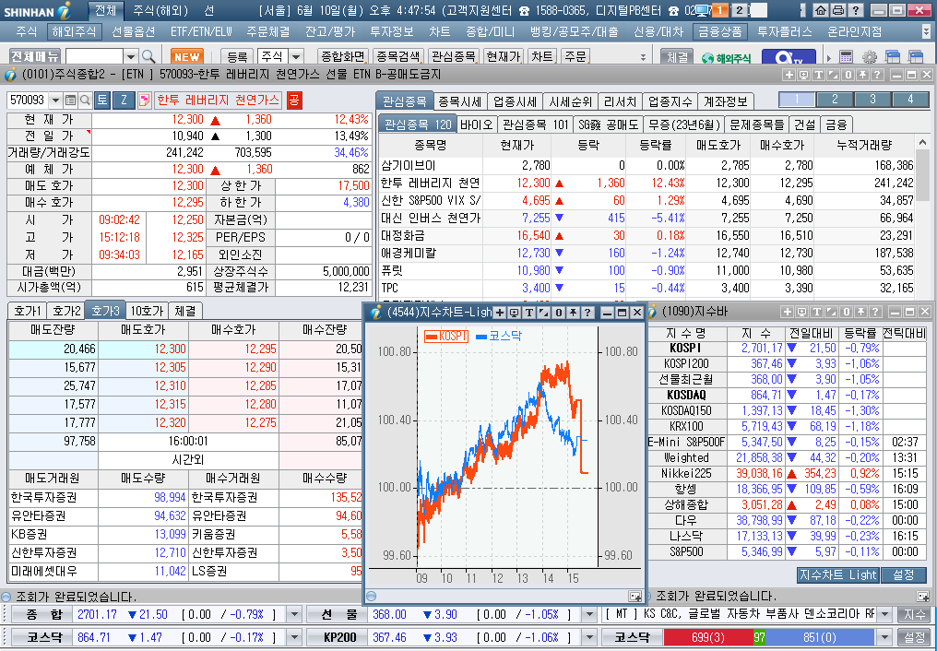The image size is (937, 651).
Task: Click the pin icon in 지수바 window title
Action: (860, 312)
